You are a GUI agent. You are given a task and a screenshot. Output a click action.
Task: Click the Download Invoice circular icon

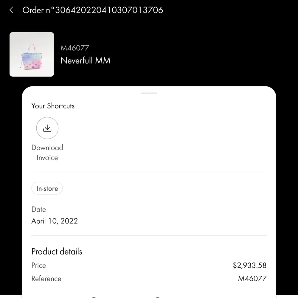coord(47,128)
